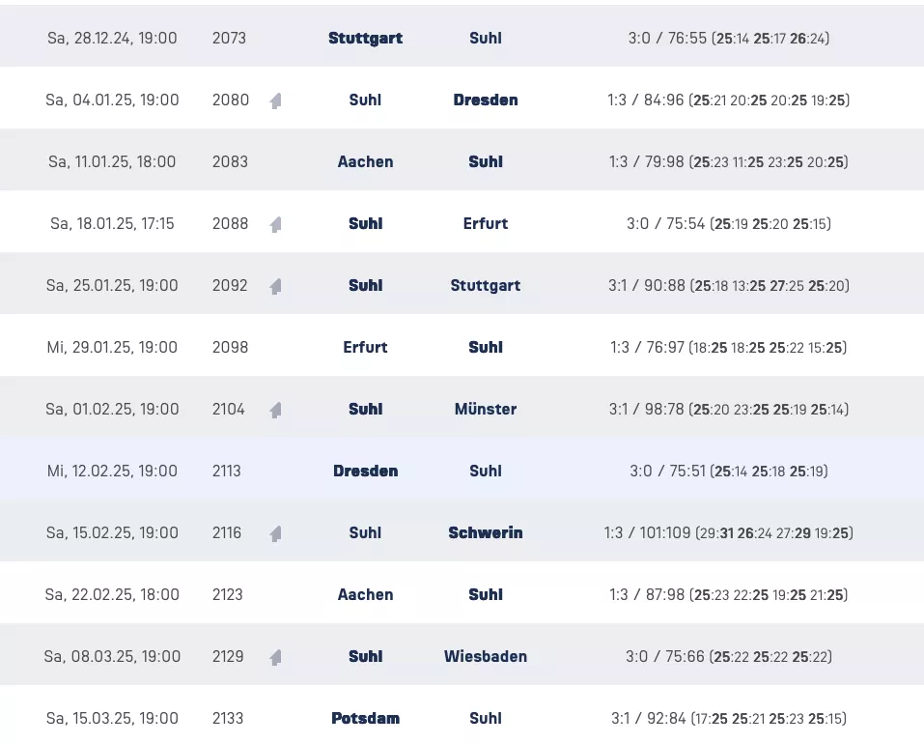Screen dimensions: 924x744
Task: Click the home icon in match 2092 row
Action: point(276,286)
